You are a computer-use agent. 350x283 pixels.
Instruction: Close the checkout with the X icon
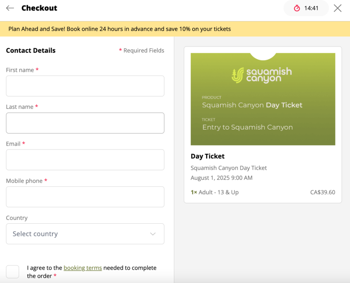[x=338, y=8]
